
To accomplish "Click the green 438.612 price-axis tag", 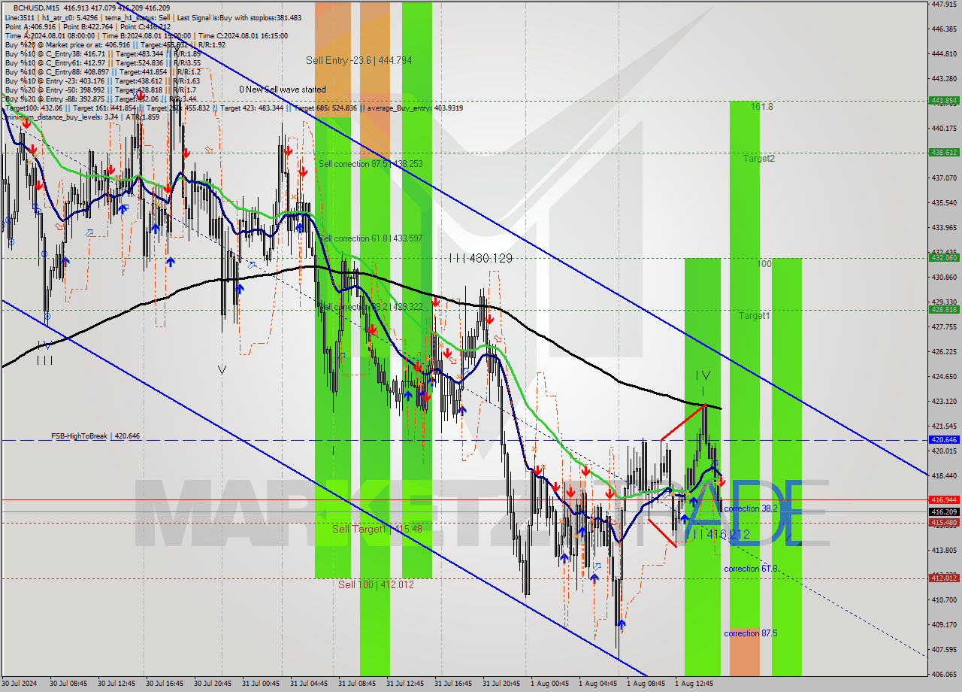I will pos(944,152).
